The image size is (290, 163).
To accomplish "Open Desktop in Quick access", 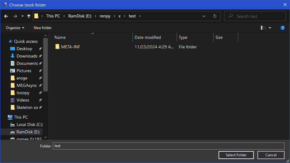I will pos(24,49).
